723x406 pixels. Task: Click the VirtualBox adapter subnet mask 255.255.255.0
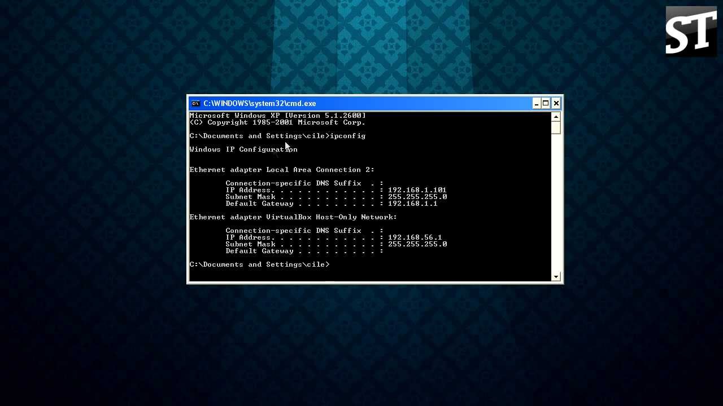coord(417,244)
